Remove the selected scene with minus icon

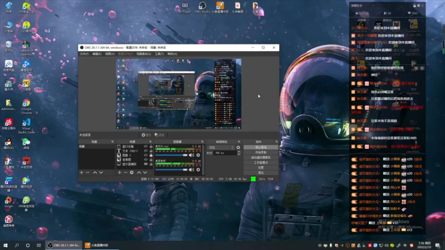(88, 172)
